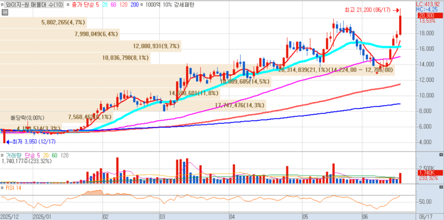Select cyan 20 price moving average legend
Screen dimensions: 444x220
104,5
